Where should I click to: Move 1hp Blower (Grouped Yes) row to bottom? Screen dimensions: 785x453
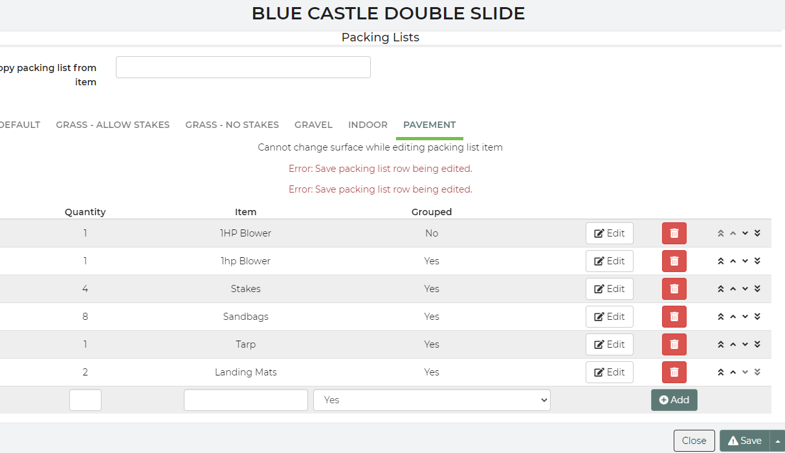tap(757, 261)
